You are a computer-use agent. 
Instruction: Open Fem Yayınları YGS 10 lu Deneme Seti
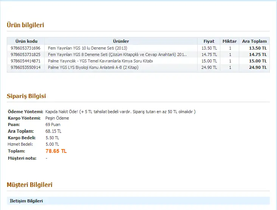coord(88,48)
